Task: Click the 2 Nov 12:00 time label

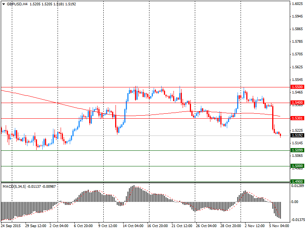Action: click(x=254, y=226)
